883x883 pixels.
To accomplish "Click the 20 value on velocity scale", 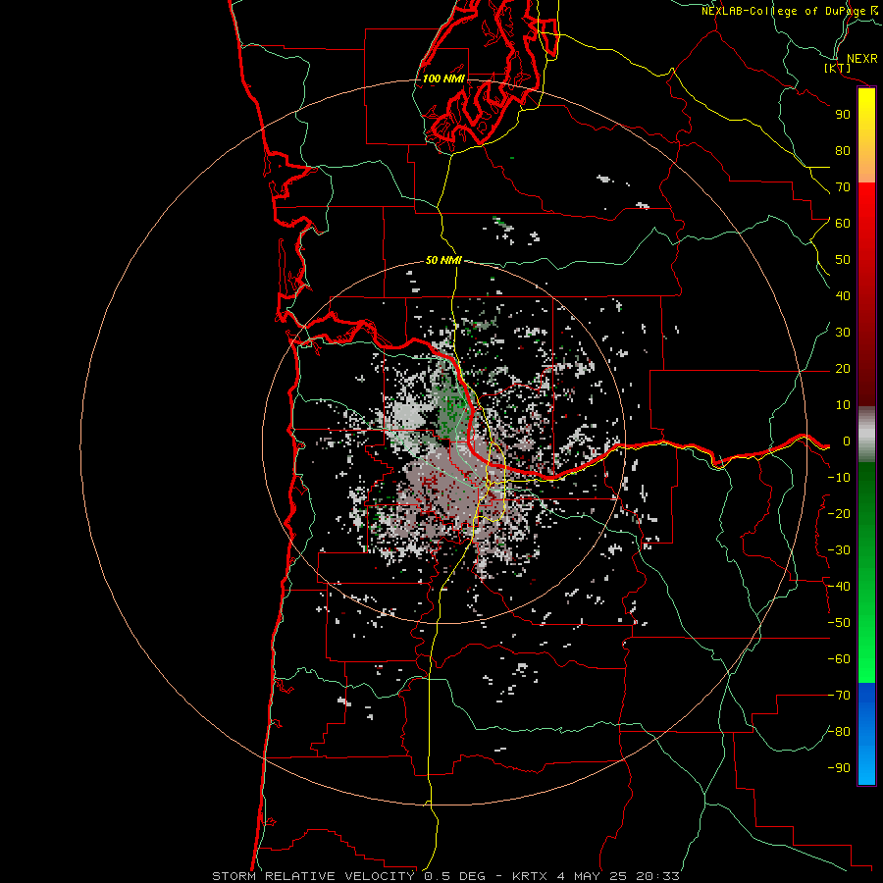I will coord(843,369).
